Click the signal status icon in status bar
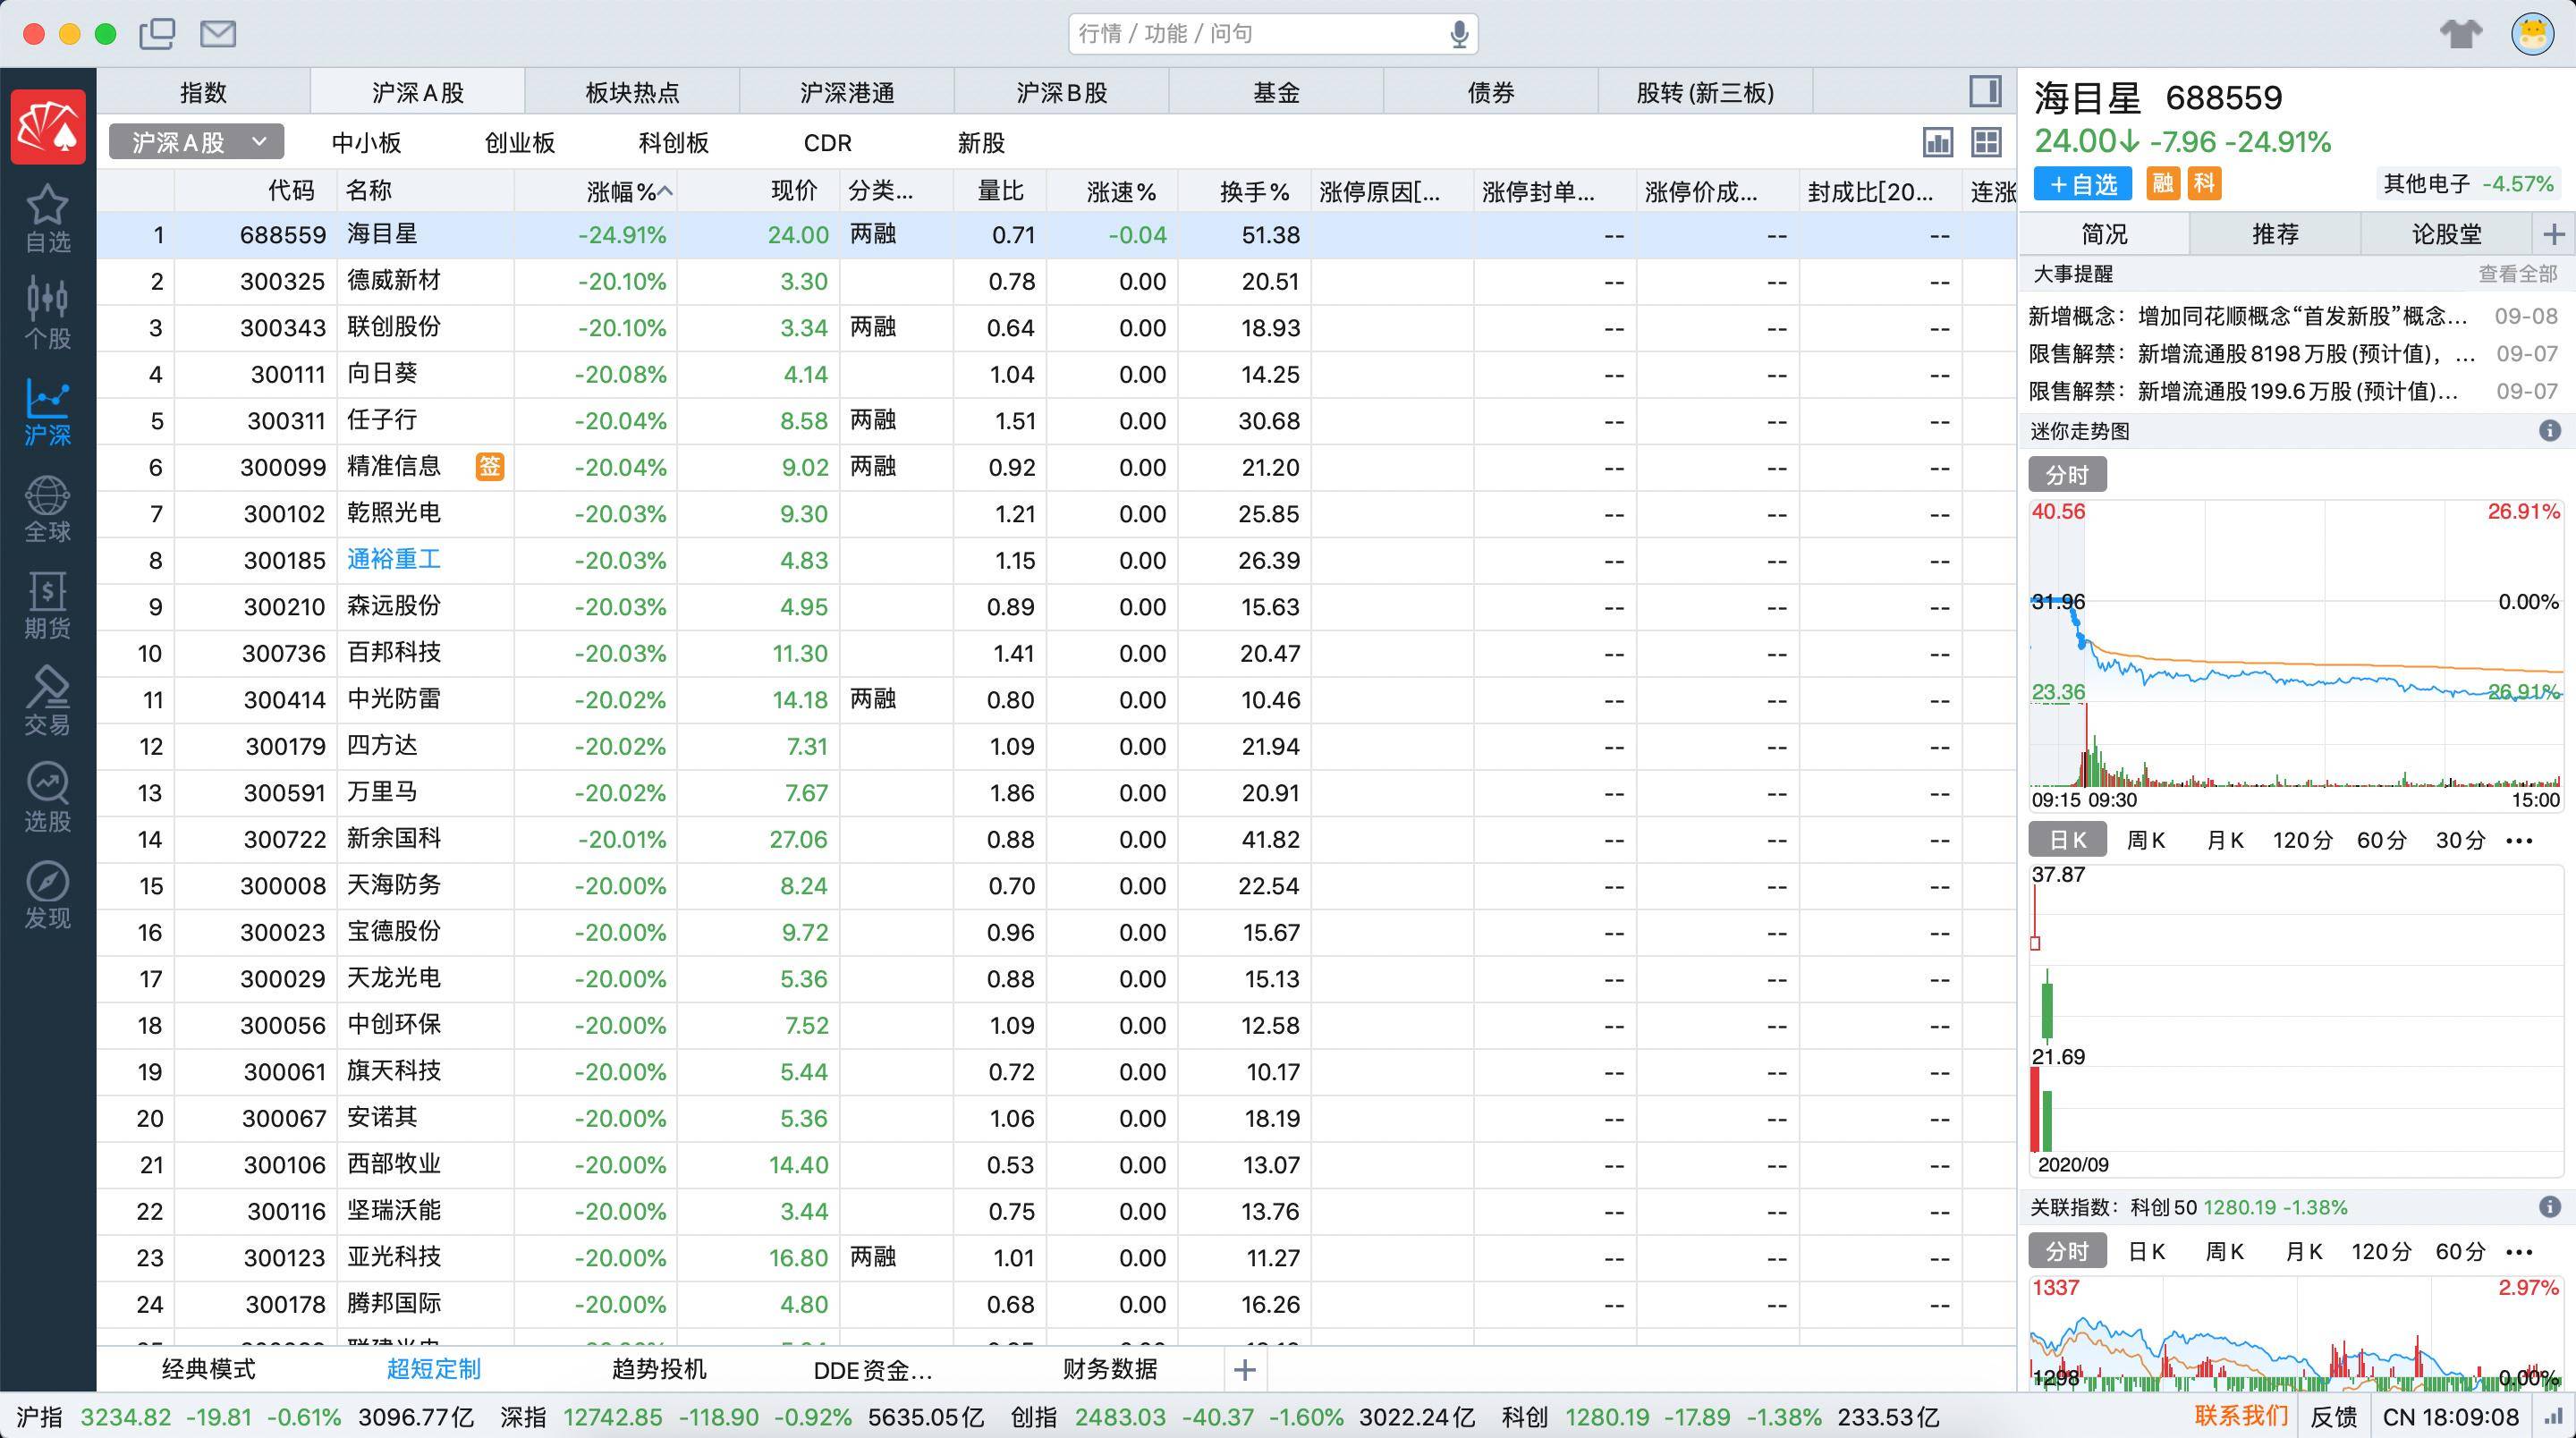 (2554, 1417)
